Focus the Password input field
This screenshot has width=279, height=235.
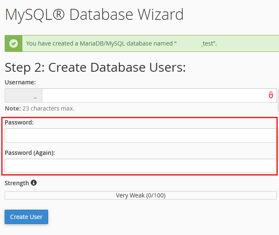click(141, 135)
